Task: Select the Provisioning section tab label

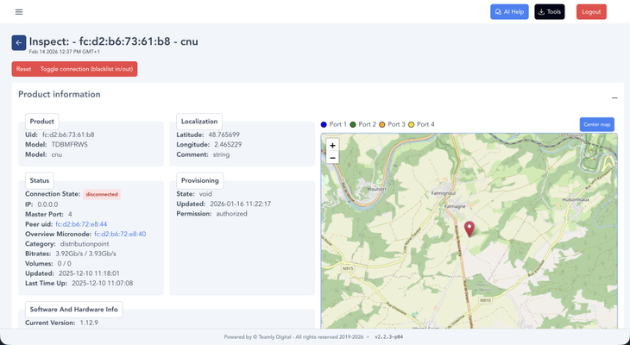Action: coord(200,180)
